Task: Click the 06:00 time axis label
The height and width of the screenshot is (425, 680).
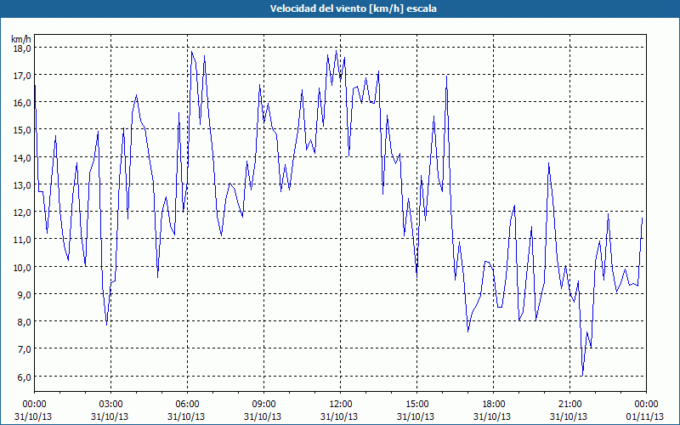Action: coord(187,405)
